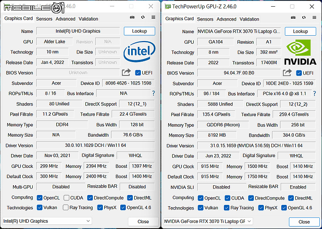
Task: Toggle the OpenGL 4.6 checkbox in NVIDIA window
Action: [284, 208]
